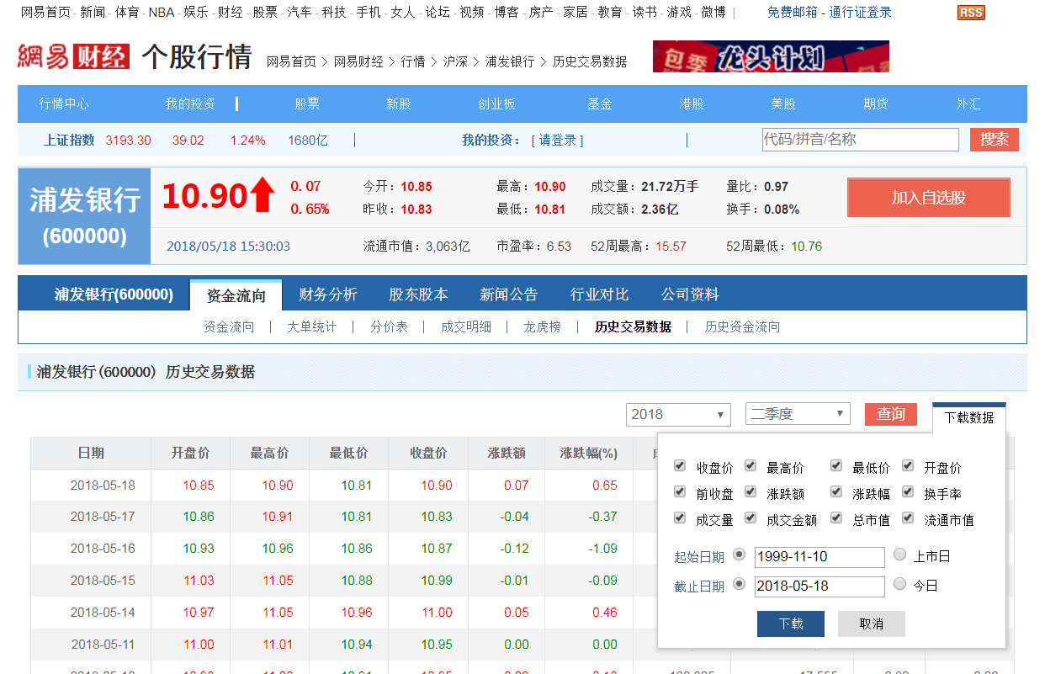Click the NetEase Finance logo

(74, 56)
